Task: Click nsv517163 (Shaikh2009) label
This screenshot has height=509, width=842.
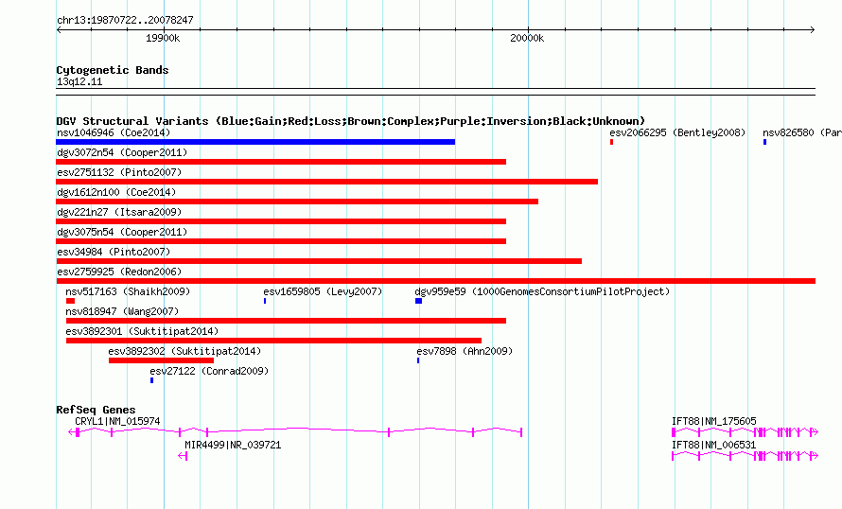Action: tap(128, 291)
